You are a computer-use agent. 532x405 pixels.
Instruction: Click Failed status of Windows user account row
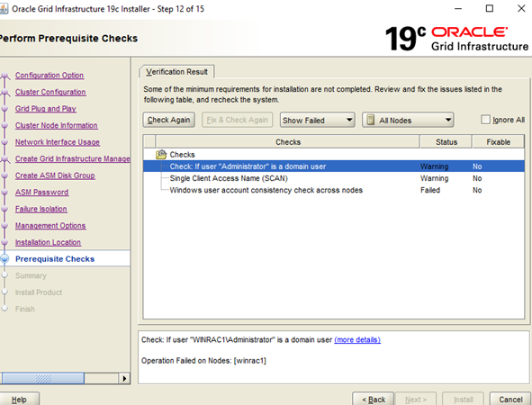click(x=430, y=190)
